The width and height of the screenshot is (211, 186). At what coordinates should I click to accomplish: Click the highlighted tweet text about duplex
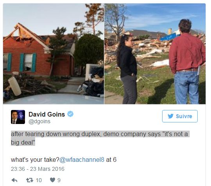point(100,138)
